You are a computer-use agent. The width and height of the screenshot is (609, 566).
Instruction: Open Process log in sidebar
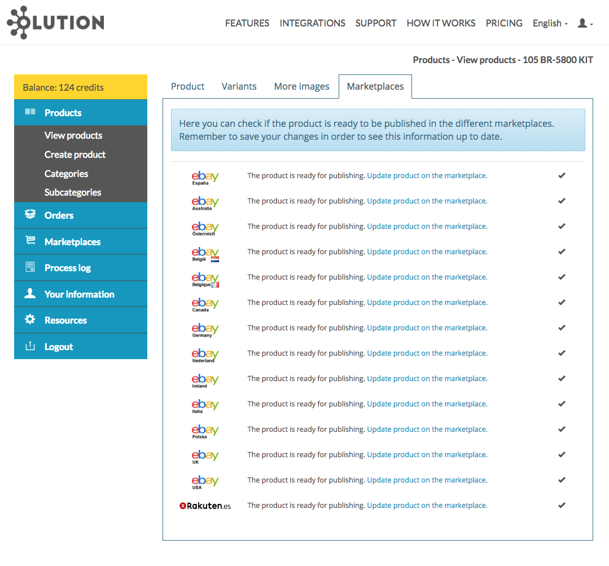pos(81,268)
